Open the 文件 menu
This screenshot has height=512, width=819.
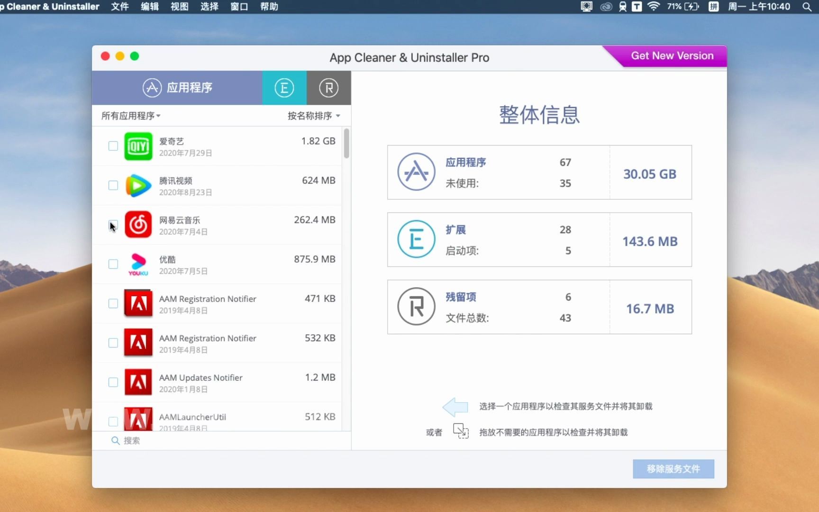[x=120, y=7]
